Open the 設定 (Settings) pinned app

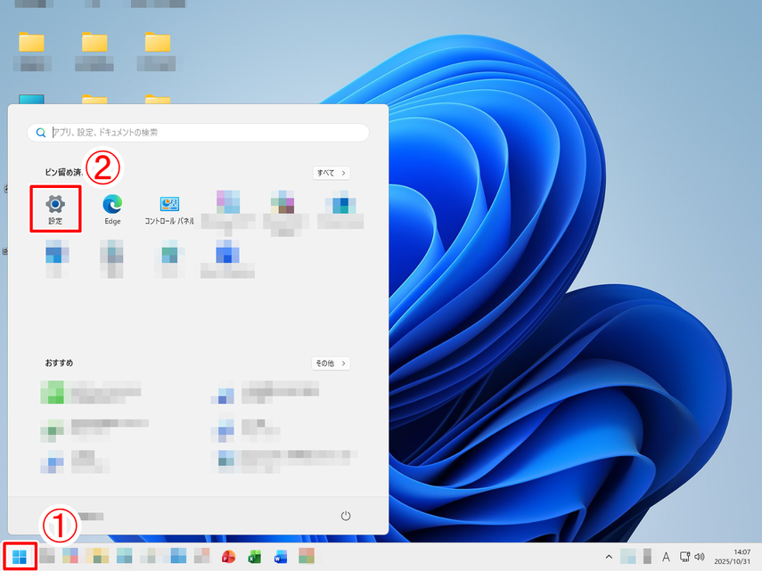[x=55, y=207]
